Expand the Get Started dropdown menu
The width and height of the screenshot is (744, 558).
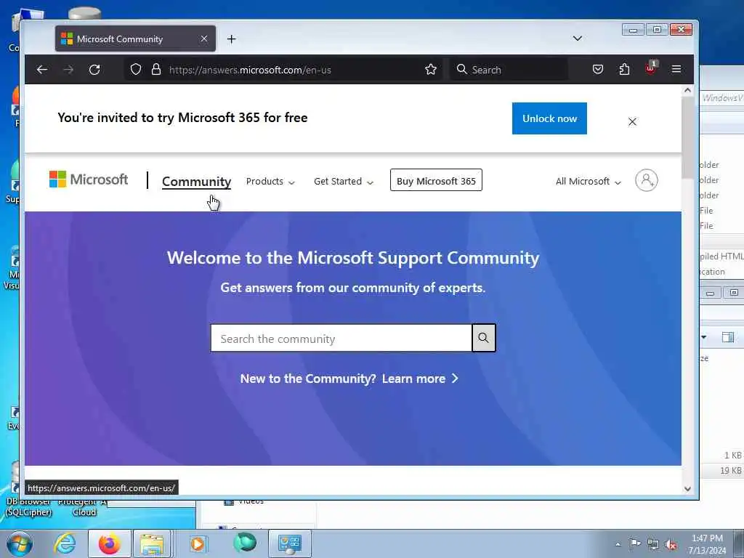[344, 181]
